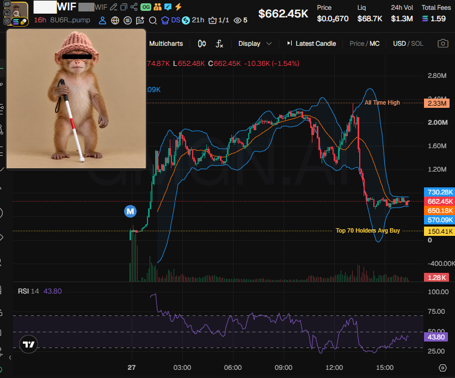Viewport: 455px width, 378px height.
Task: Select SOL as chart currency
Action: coord(417,44)
